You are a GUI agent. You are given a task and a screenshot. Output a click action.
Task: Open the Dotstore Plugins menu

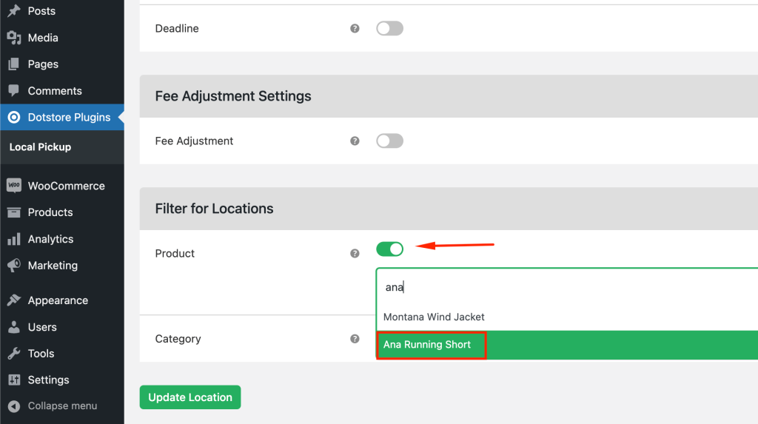69,117
